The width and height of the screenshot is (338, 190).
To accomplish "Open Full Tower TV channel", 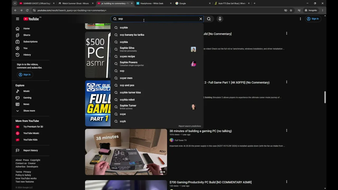I will pyautogui.click(x=181, y=140).
